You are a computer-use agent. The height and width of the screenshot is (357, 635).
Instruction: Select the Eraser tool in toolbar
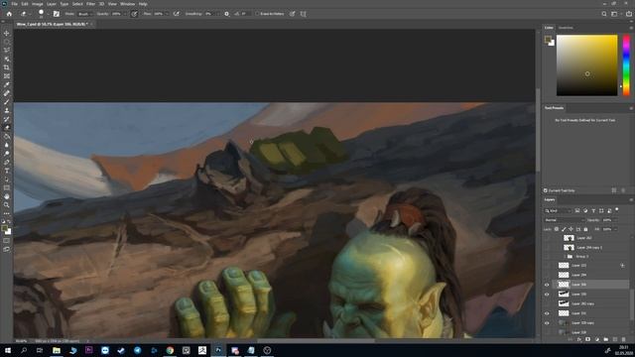coord(7,128)
